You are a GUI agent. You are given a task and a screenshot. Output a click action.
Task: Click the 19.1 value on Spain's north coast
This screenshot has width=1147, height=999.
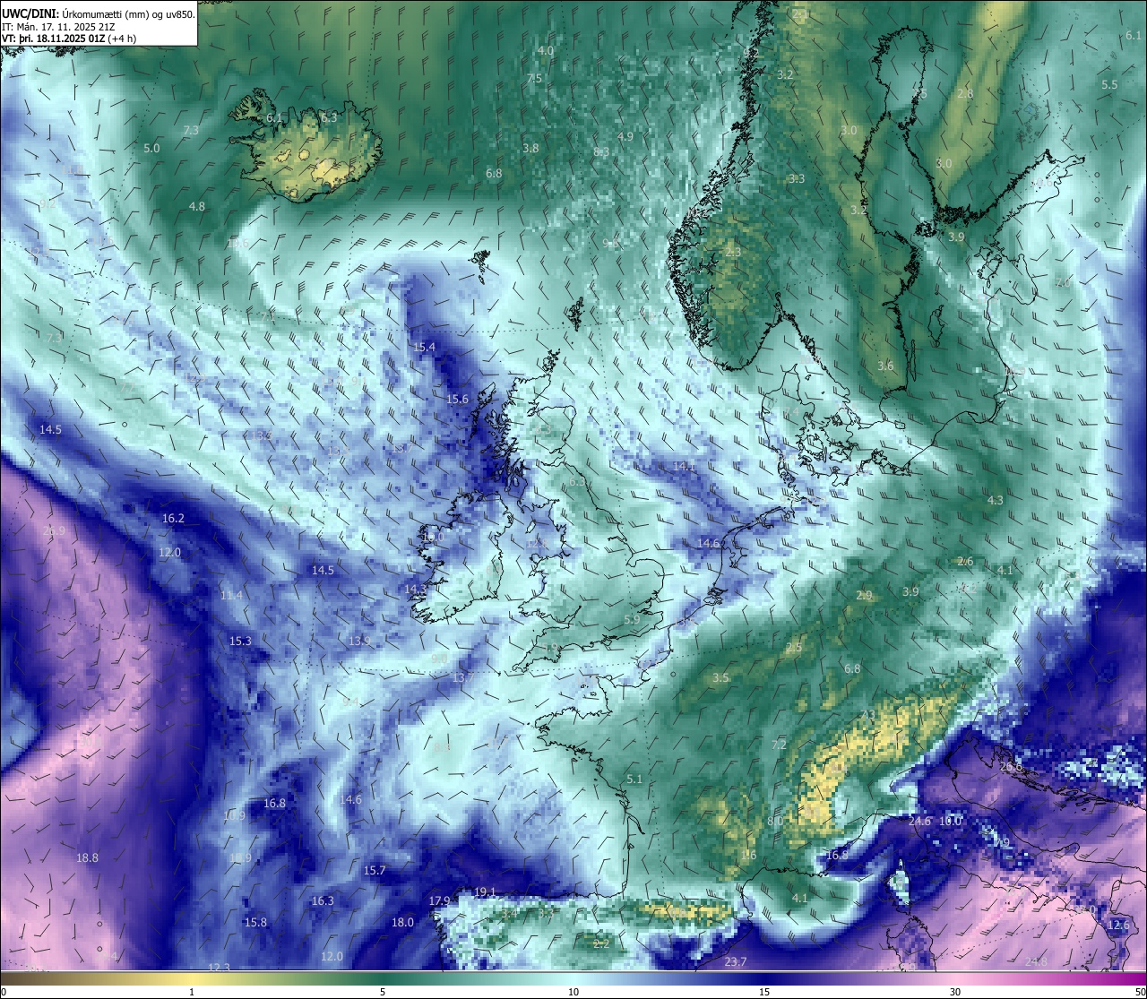click(485, 891)
